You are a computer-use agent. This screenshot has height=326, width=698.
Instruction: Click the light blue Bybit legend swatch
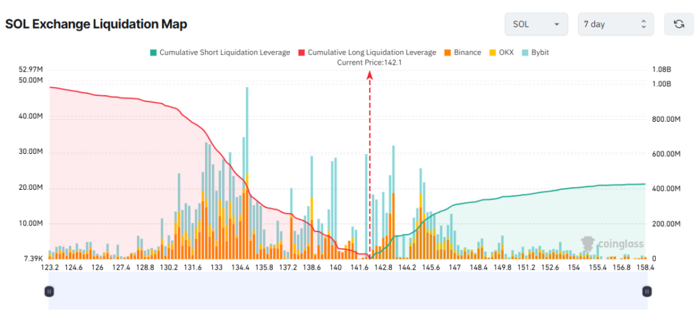pos(524,52)
